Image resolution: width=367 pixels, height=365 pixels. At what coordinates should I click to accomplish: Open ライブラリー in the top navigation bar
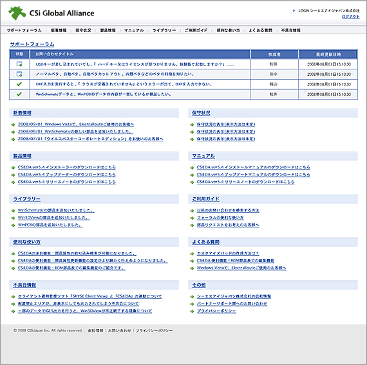164,30
